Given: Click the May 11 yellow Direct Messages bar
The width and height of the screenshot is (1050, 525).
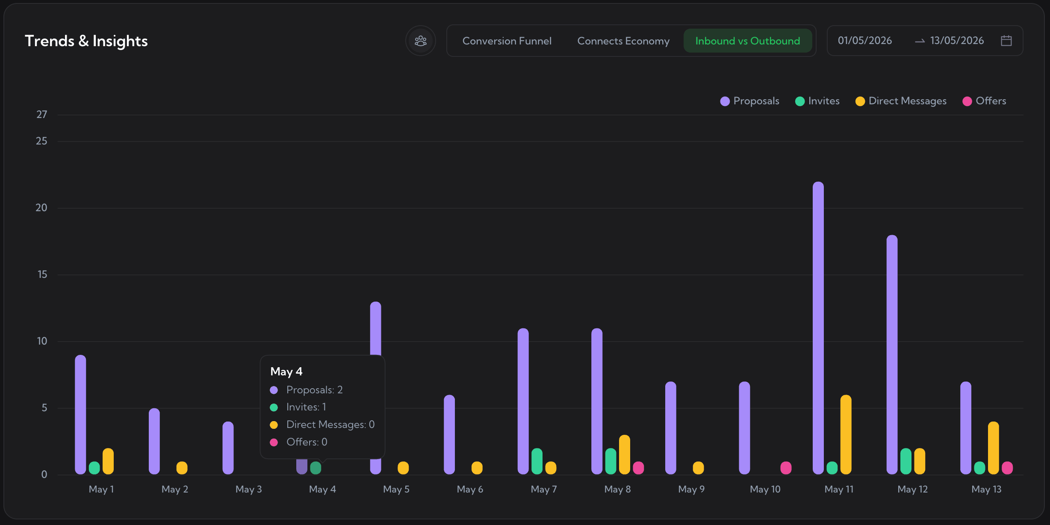Looking at the screenshot, I should coord(846,434).
